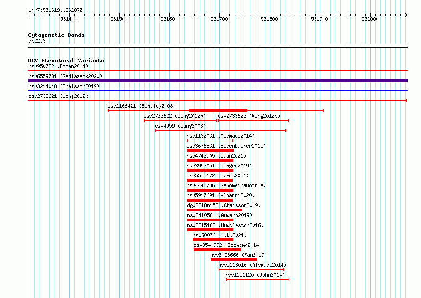Click red bar under nsv3058666 (Fan2017)
421x298 pixels.
click(234, 260)
